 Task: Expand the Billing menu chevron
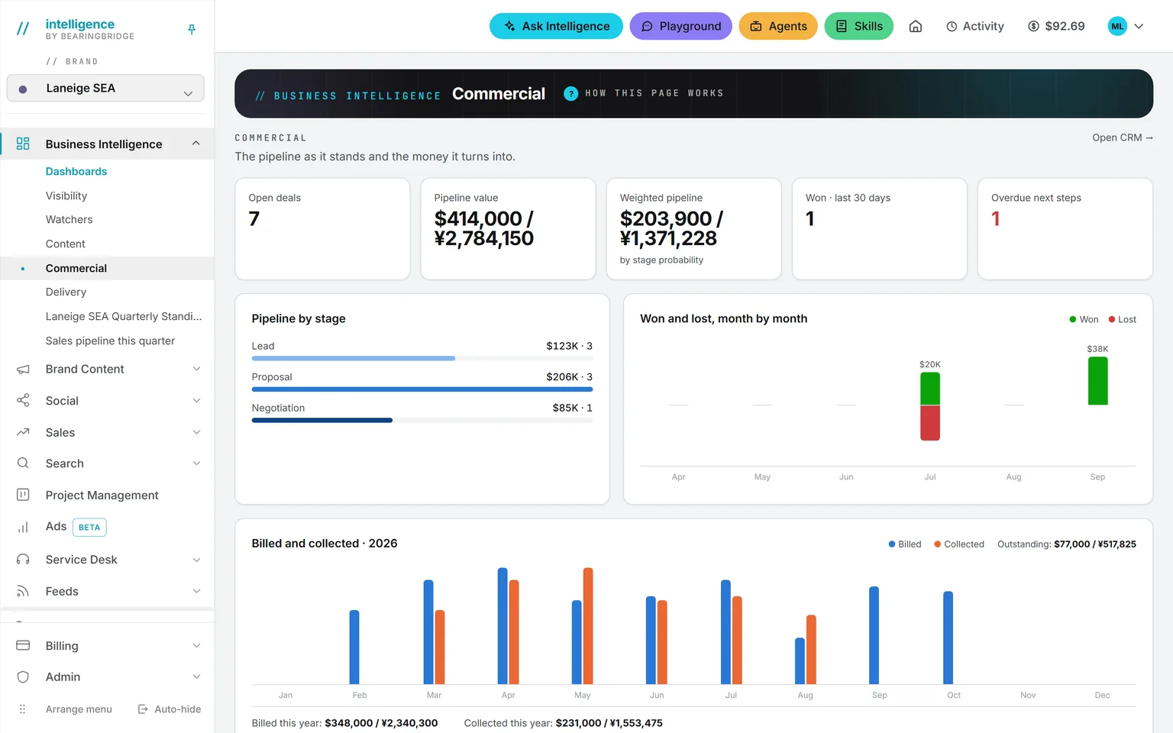[x=196, y=646]
